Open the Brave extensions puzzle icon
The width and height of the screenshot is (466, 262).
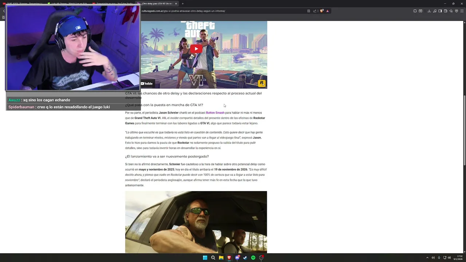(x=415, y=11)
